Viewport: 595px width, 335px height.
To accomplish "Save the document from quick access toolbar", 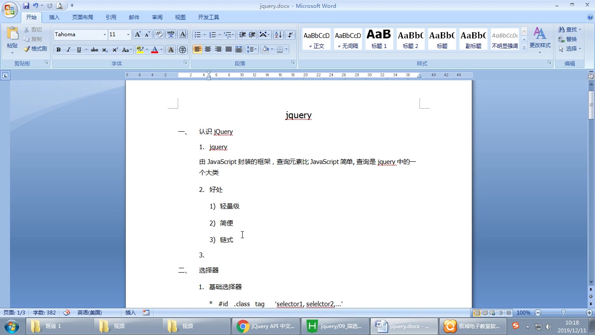I will pos(26,6).
